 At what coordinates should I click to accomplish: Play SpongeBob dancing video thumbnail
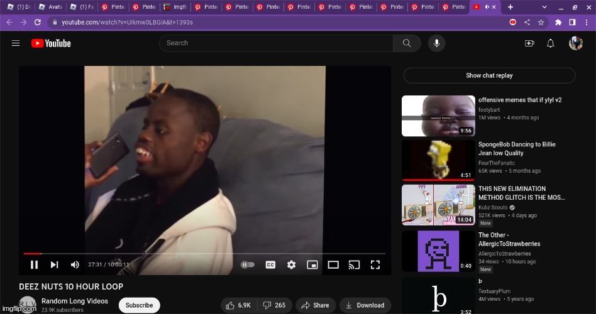[x=438, y=160]
